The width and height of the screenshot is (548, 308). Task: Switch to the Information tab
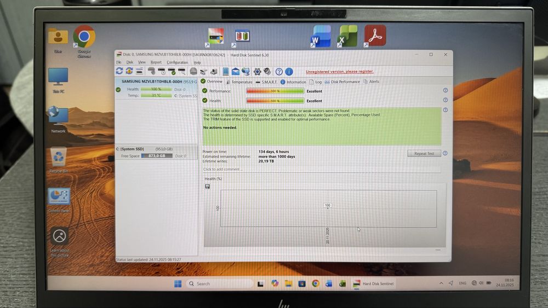tap(293, 82)
